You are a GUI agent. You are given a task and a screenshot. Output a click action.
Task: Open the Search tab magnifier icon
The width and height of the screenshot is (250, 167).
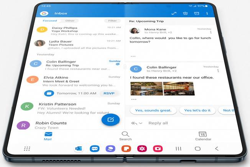(x=125, y=134)
